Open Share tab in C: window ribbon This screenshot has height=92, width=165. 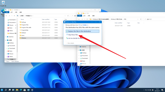[x=16, y=12]
